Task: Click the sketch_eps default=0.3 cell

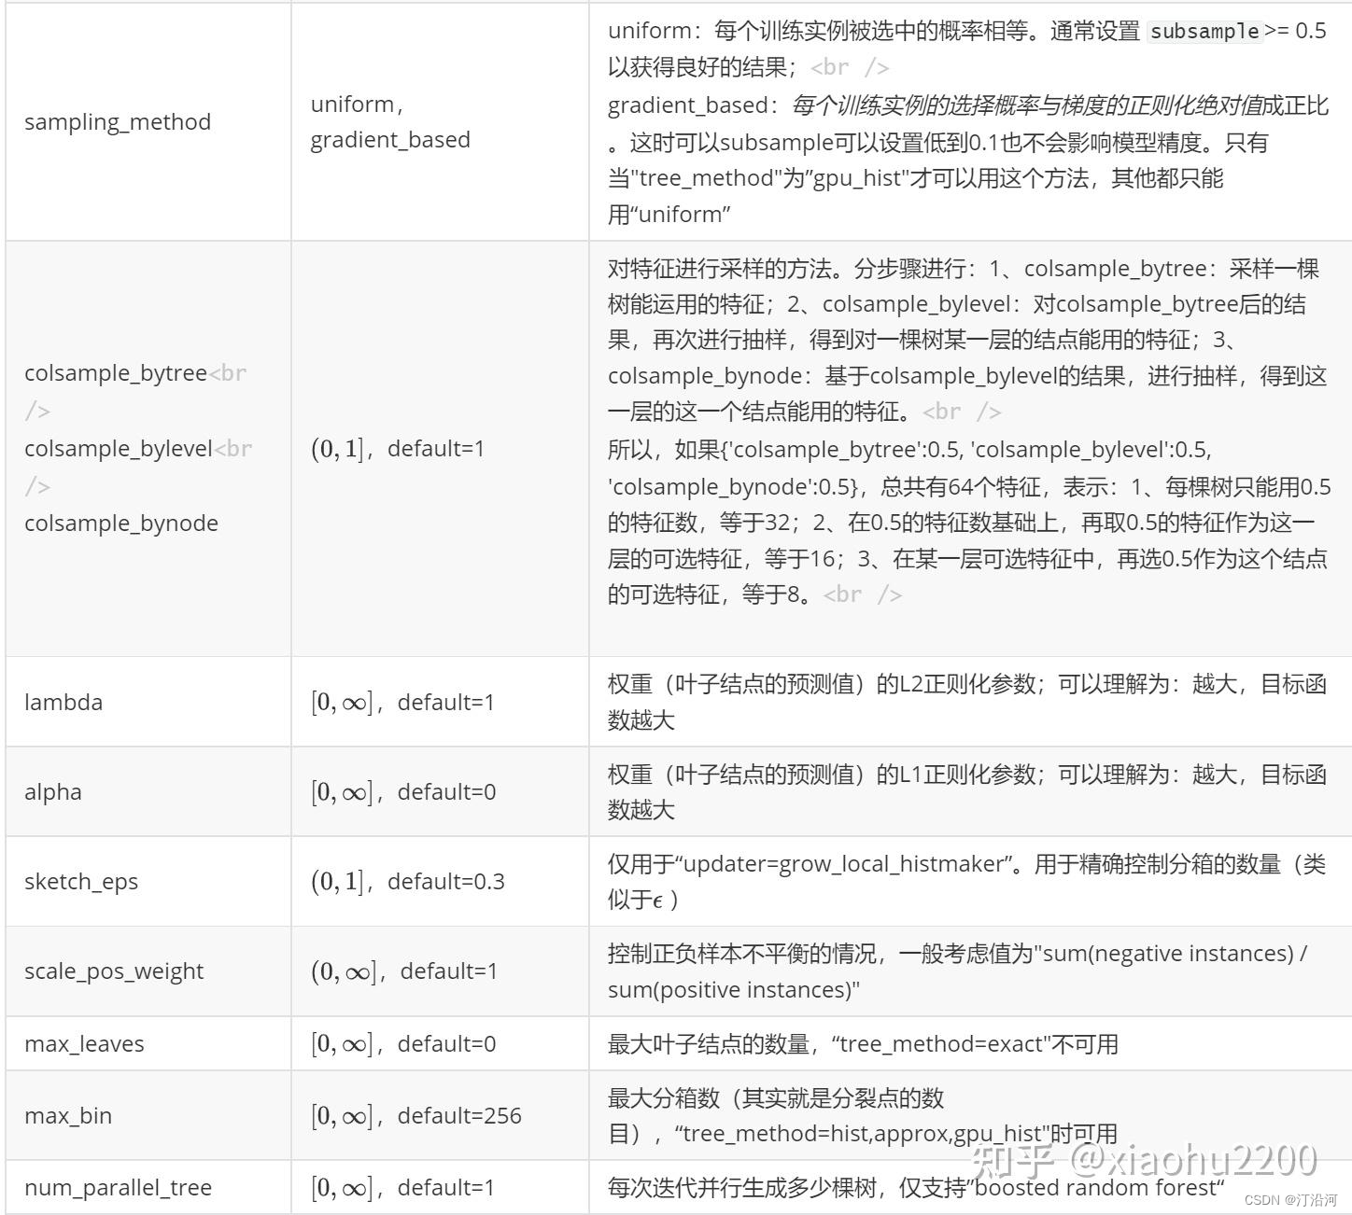Action: point(440,881)
